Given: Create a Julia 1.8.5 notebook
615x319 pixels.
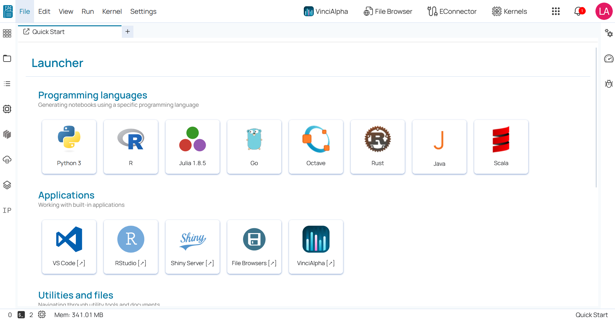Looking at the screenshot, I should [x=193, y=147].
